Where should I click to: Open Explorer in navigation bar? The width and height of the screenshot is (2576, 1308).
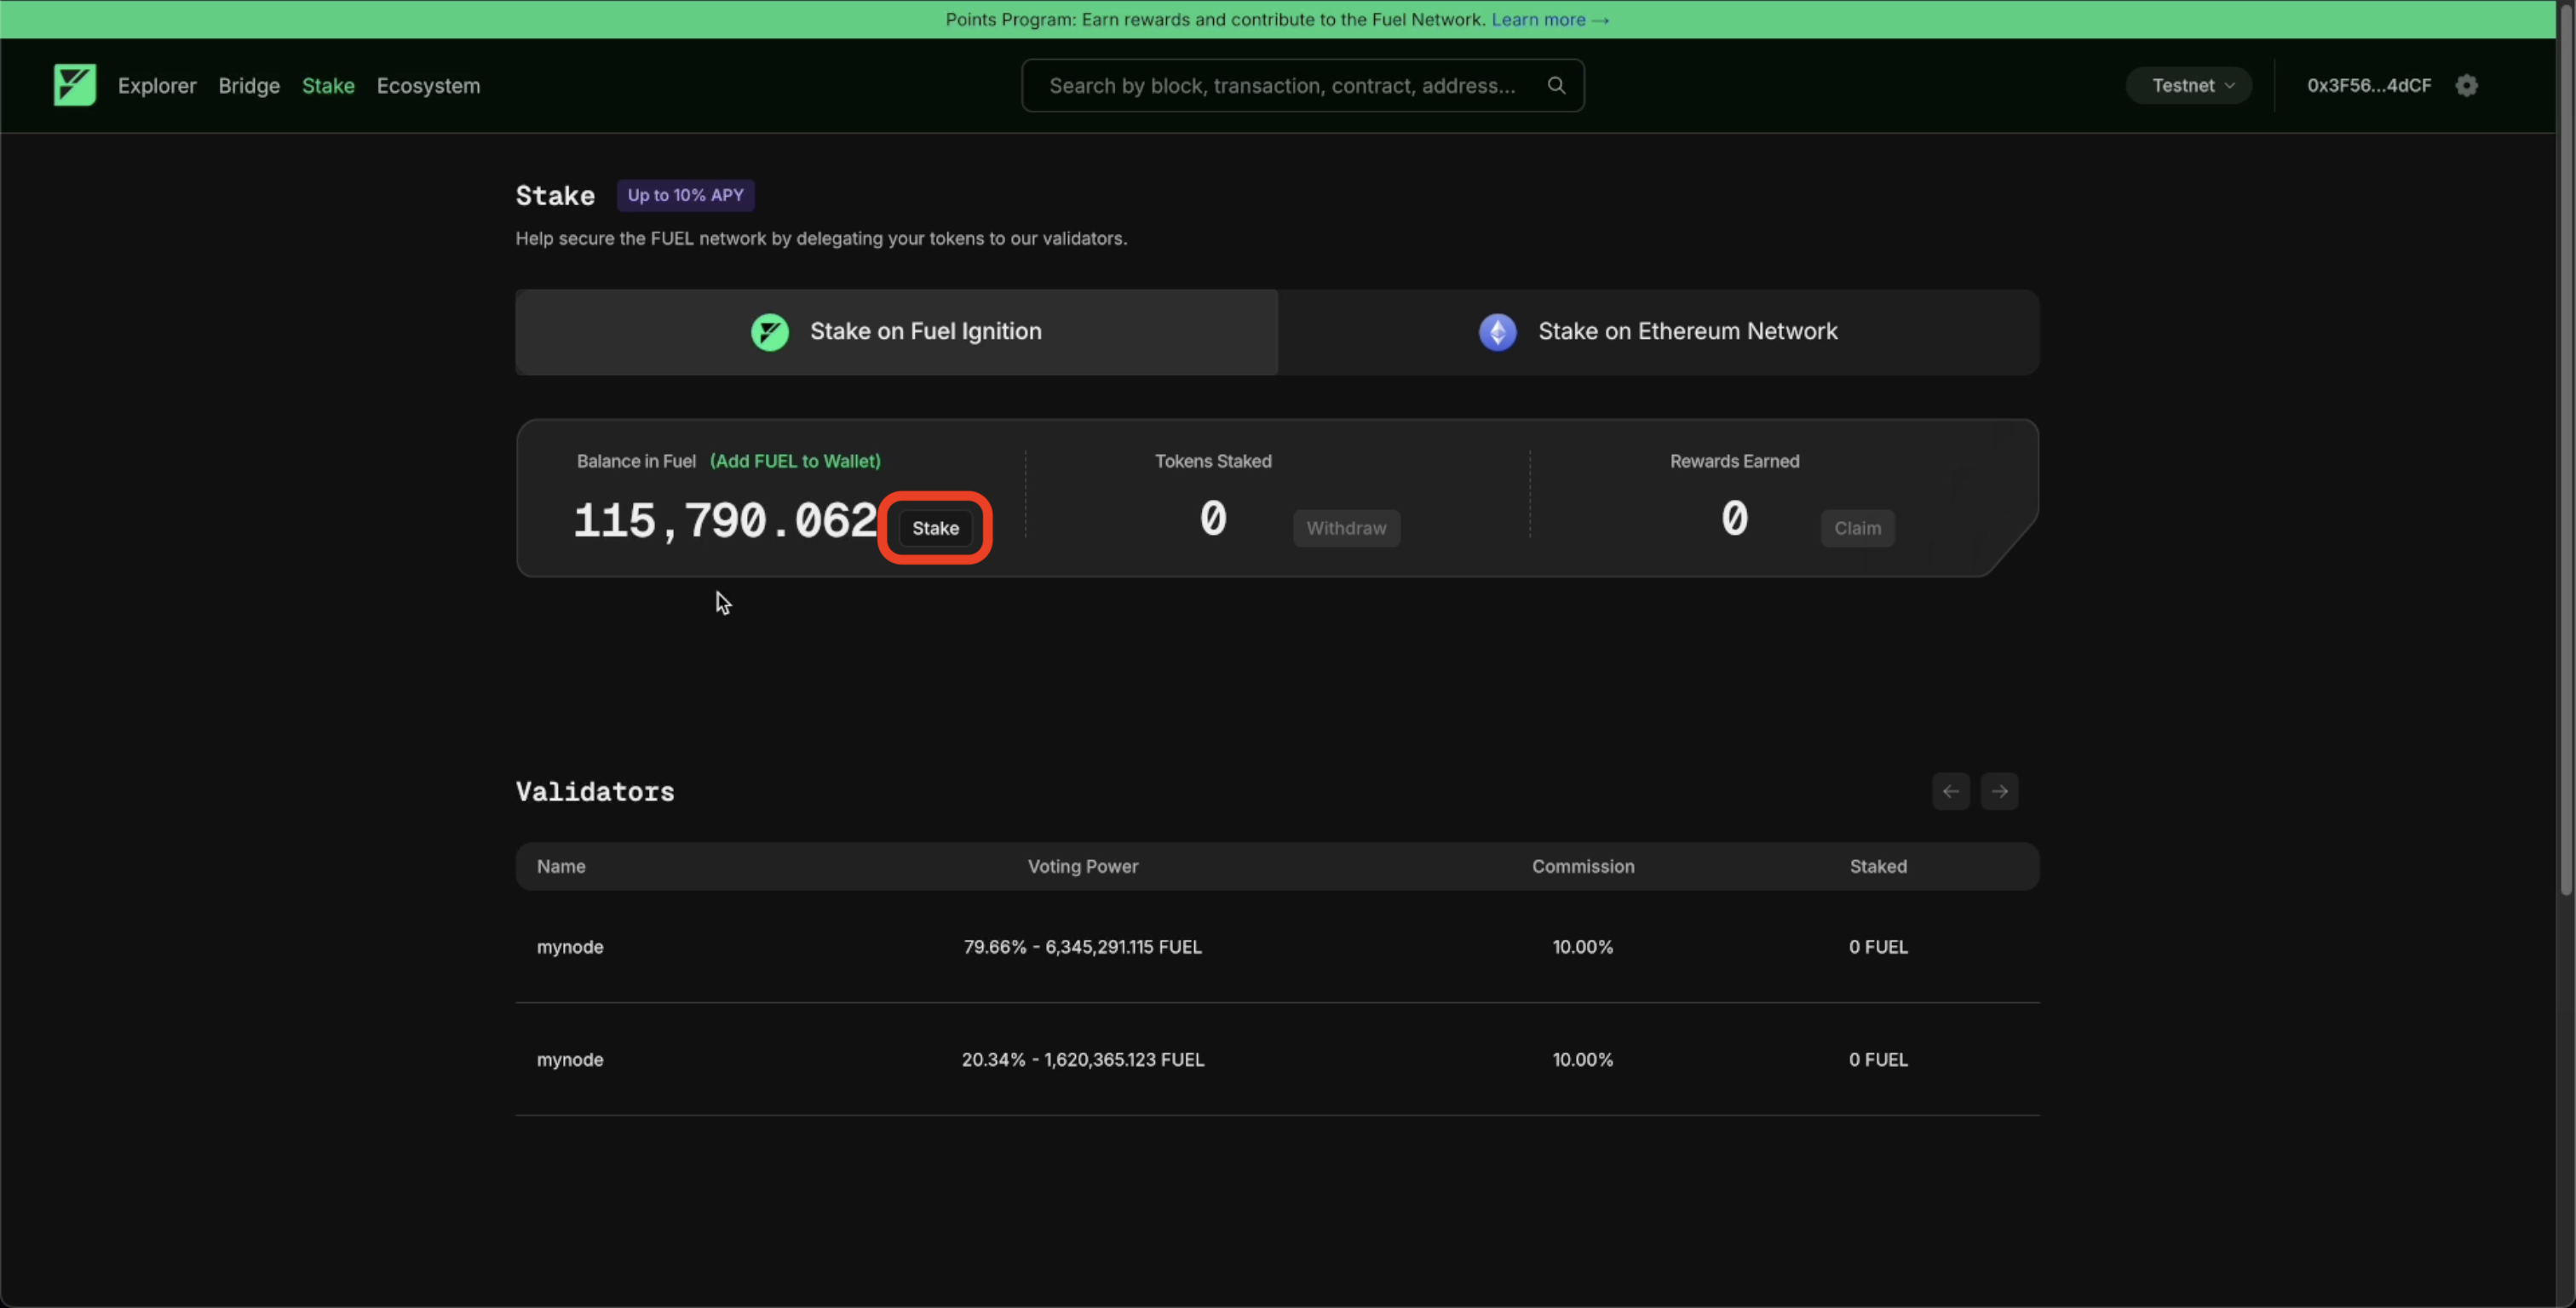157,86
